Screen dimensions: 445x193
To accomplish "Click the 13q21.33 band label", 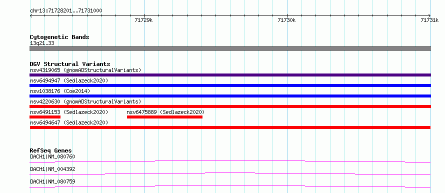I will 42,43.
